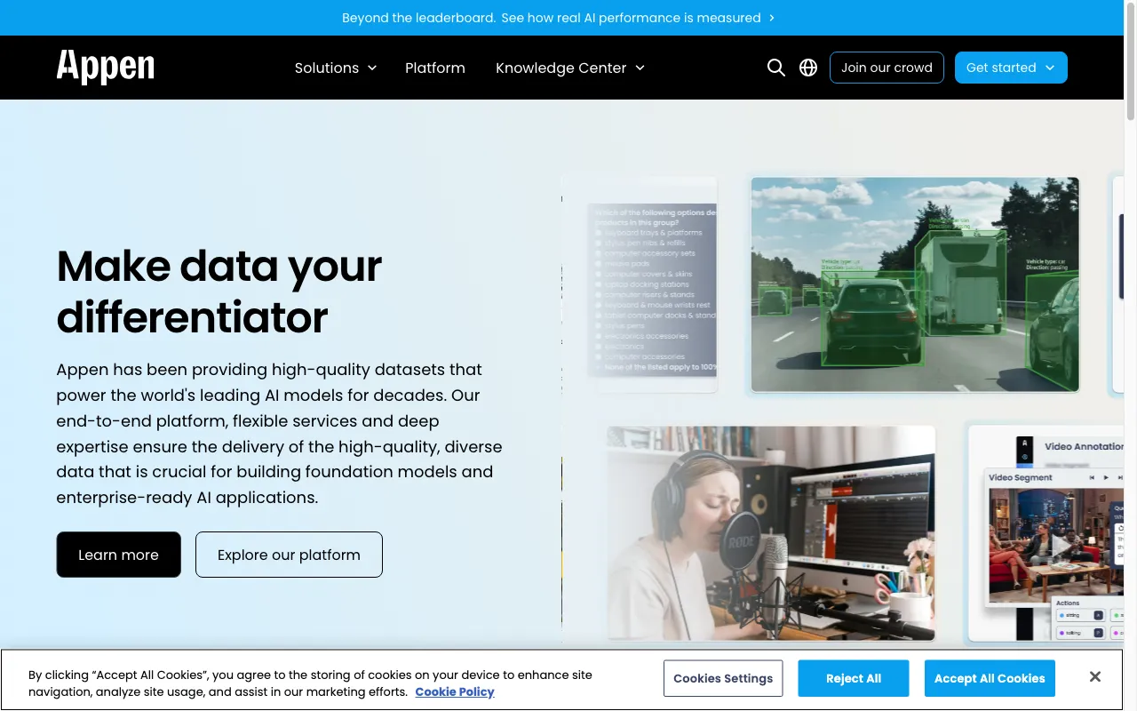Click Explore our platform button

pos(289,555)
